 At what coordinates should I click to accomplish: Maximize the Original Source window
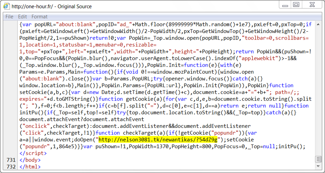point(297,5)
